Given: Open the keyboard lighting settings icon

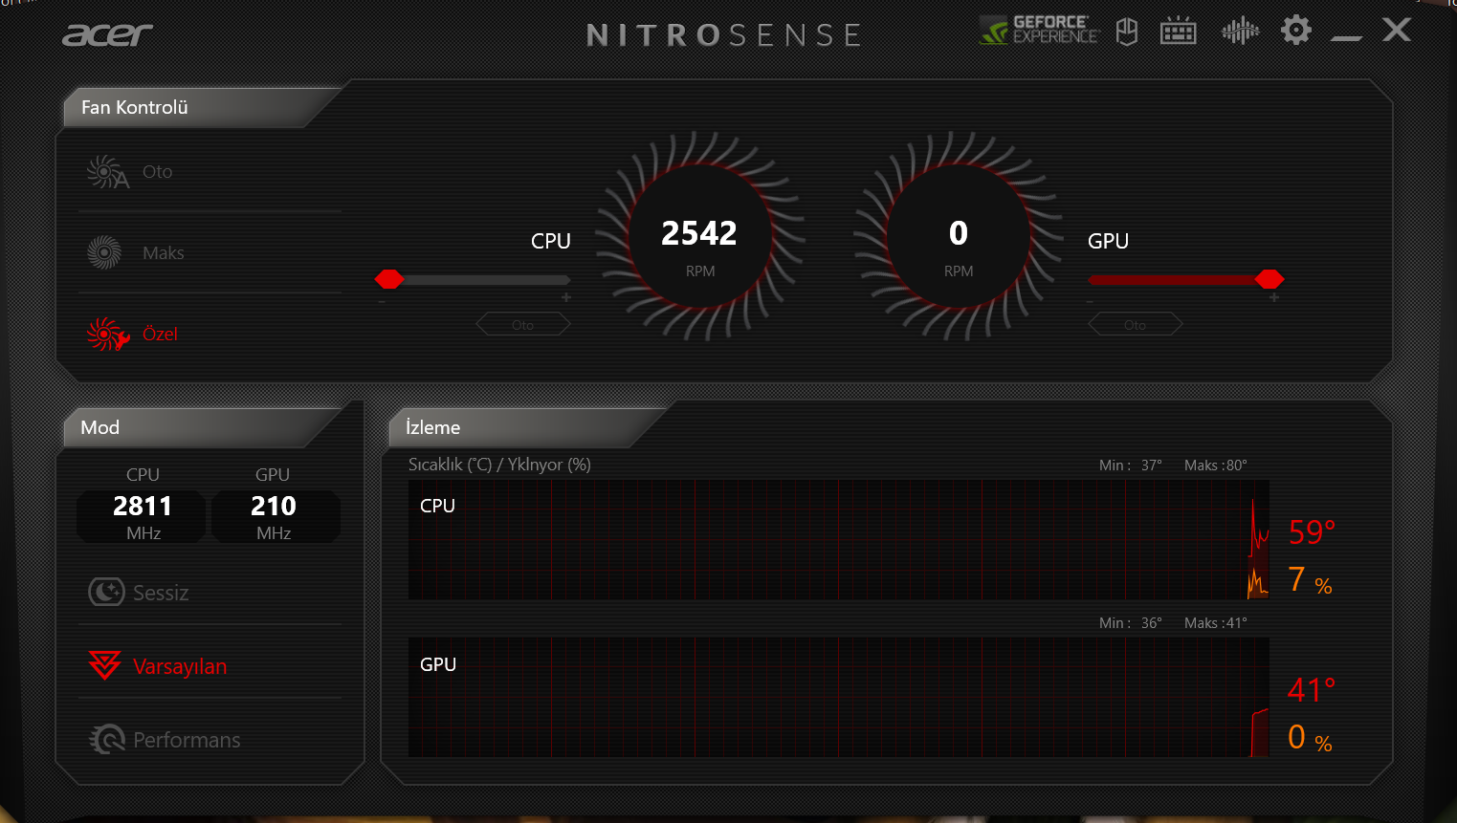Looking at the screenshot, I should (1178, 31).
